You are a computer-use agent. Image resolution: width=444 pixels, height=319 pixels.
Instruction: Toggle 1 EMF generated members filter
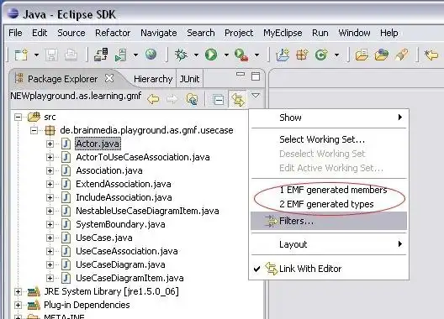(329, 190)
